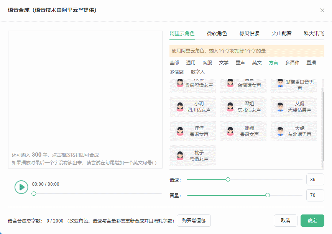The width and height of the screenshot is (332, 234).
Task: Choose the 翠姐 东北话女声 voice
Action: pyautogui.click(x=243, y=107)
